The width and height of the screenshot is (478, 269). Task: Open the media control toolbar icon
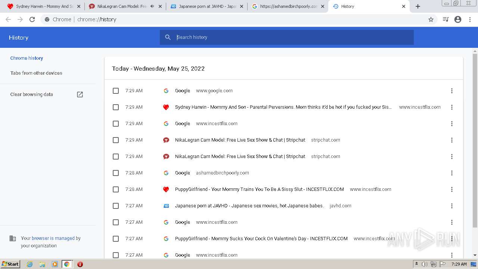(446, 19)
